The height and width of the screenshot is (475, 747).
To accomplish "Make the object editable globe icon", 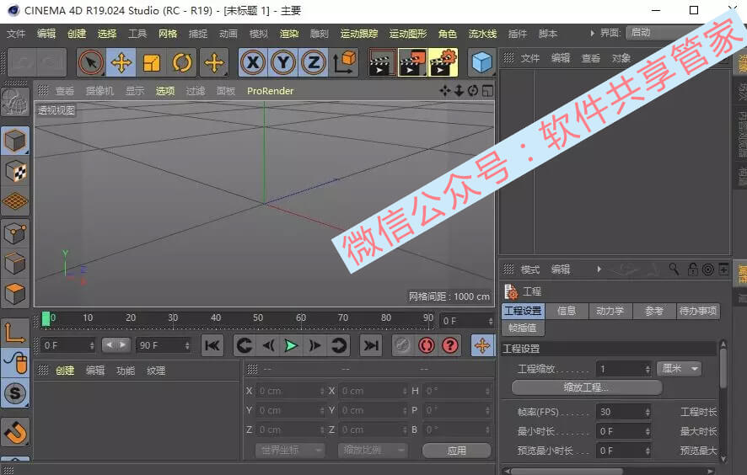I will click(15, 101).
